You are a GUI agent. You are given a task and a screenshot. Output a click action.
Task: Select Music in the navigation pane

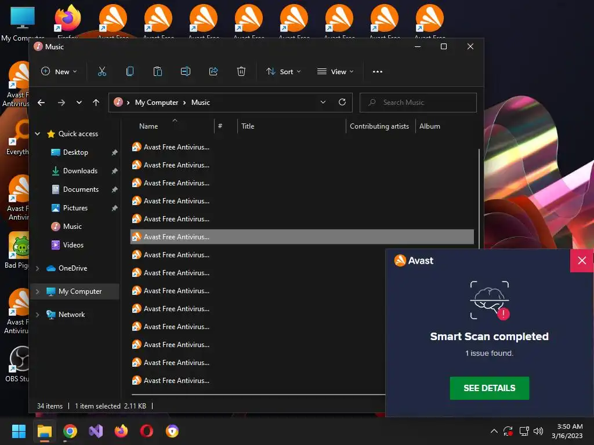(x=72, y=227)
